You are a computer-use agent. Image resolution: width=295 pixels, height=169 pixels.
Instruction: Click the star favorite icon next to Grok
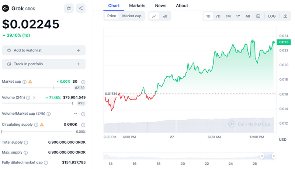coord(69,8)
